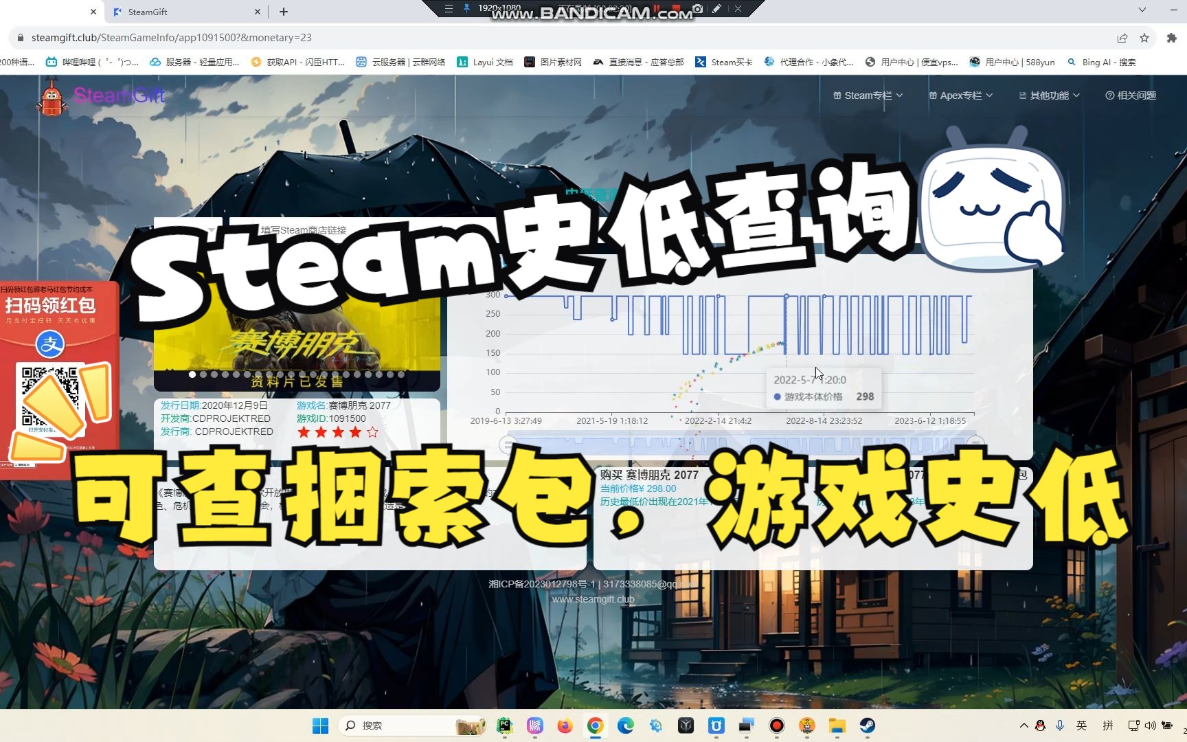Open Microsoft Edge from taskbar

626,726
